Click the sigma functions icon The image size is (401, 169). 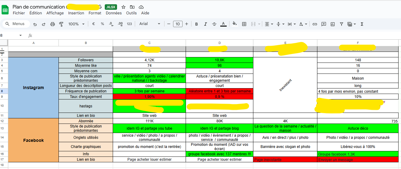click(x=362, y=24)
